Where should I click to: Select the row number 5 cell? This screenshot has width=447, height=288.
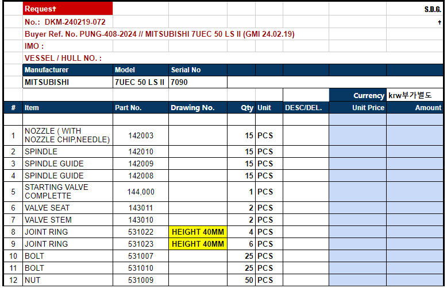(13, 192)
